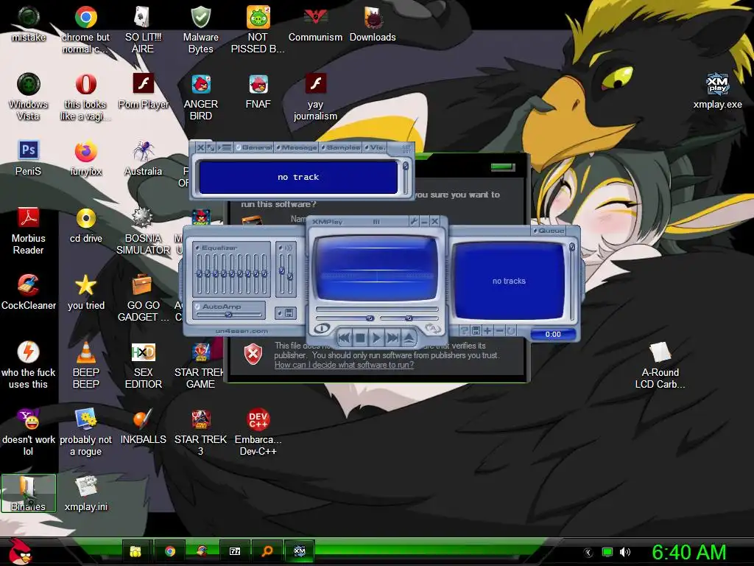The image size is (754, 566).
Task: Skip to next track in XMPlay
Action: (393, 338)
